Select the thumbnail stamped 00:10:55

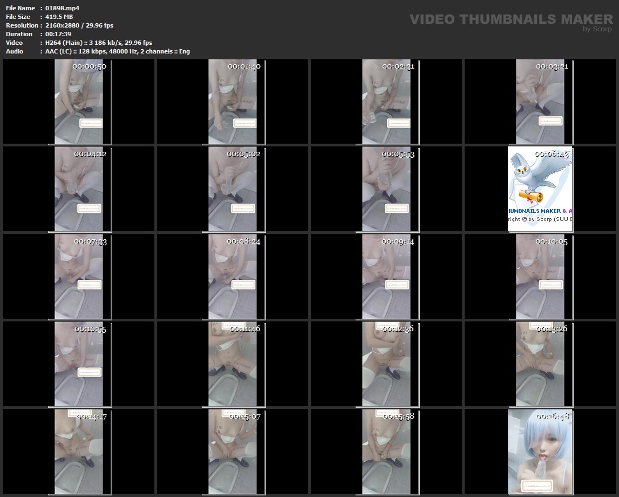point(79,364)
